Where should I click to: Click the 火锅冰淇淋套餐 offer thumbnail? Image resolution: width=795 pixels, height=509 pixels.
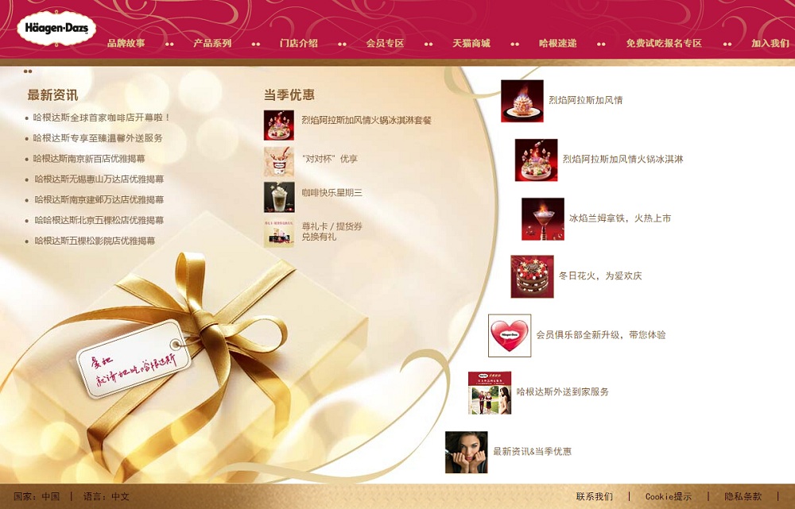click(x=279, y=125)
